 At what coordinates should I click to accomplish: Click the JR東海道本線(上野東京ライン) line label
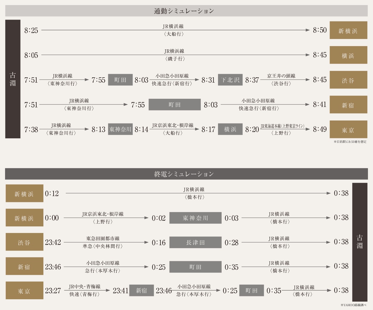pyautogui.click(x=283, y=126)
